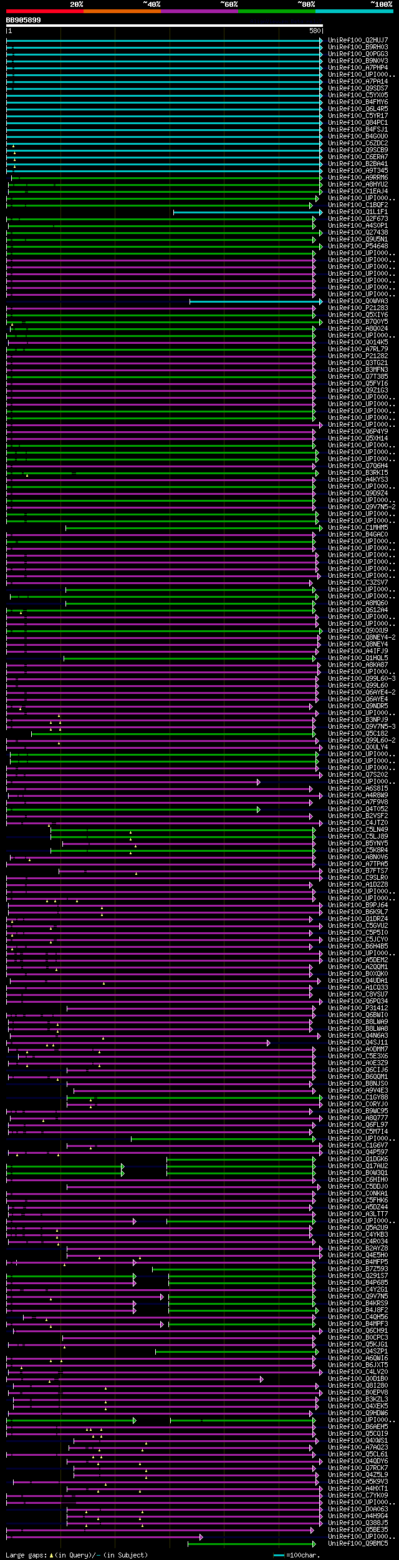Click the UniRef100_Q9Z1G3 entry

tap(358, 391)
